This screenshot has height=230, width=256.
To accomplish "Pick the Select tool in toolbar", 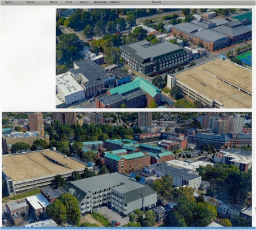I will 83,2.
